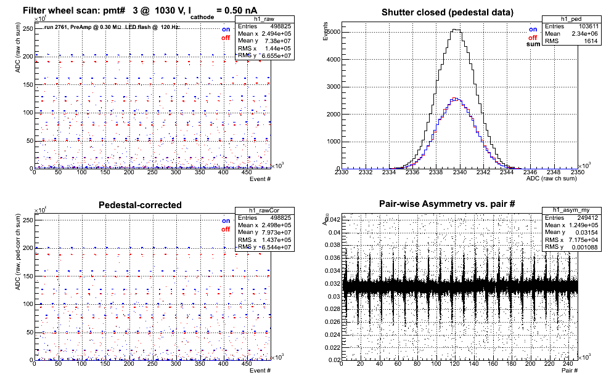Click the 'Mean y 7.38e+07' stats row

[264, 41]
